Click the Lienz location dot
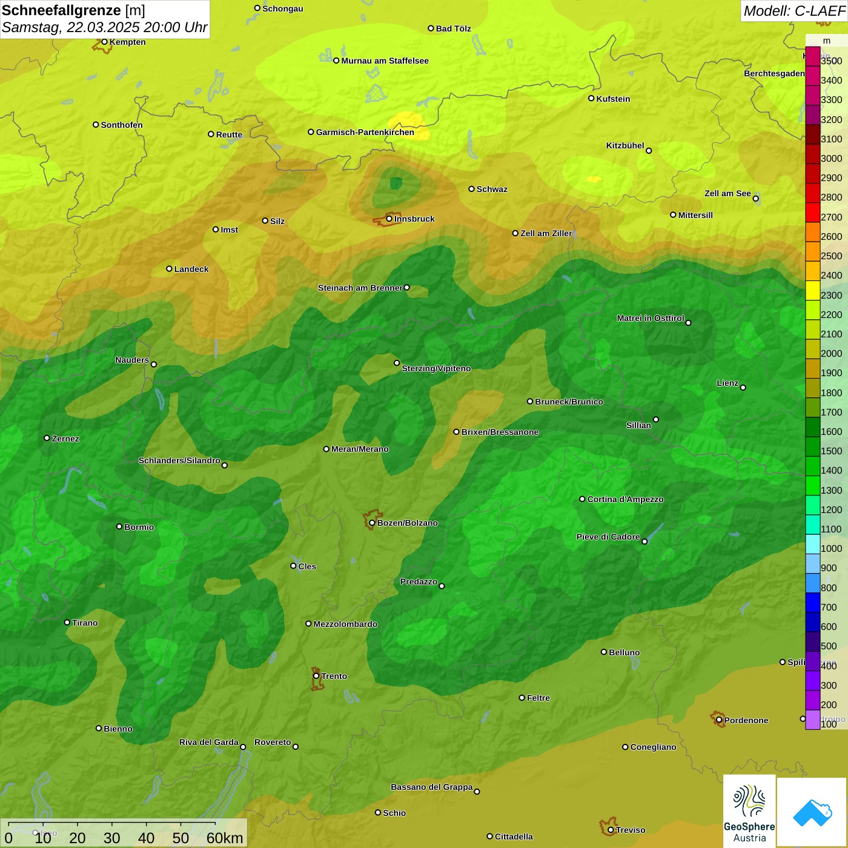Viewport: 848px width, 848px height. tap(743, 388)
